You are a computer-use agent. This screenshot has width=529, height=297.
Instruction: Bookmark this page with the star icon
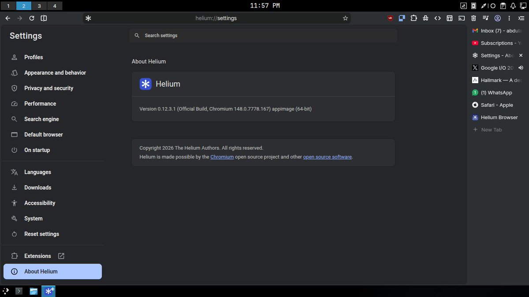click(345, 18)
